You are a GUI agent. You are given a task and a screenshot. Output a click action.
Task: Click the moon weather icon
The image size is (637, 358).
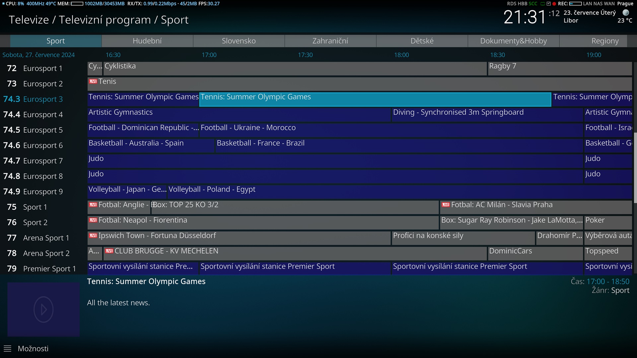[626, 13]
